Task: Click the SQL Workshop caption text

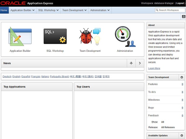Action: pyautogui.click(x=55, y=51)
